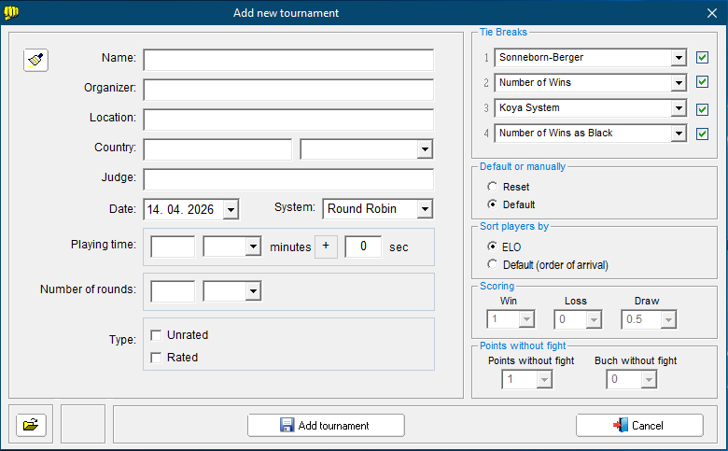Enable the Rated type checkbox
This screenshot has height=451, width=728.
click(156, 357)
